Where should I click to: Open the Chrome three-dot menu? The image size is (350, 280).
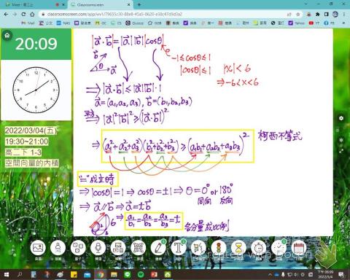(344, 15)
